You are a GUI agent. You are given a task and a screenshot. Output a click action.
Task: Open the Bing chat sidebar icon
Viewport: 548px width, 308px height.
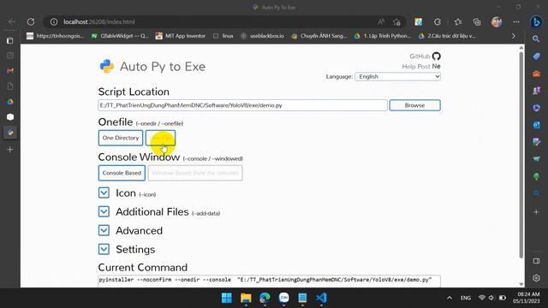tap(536, 21)
